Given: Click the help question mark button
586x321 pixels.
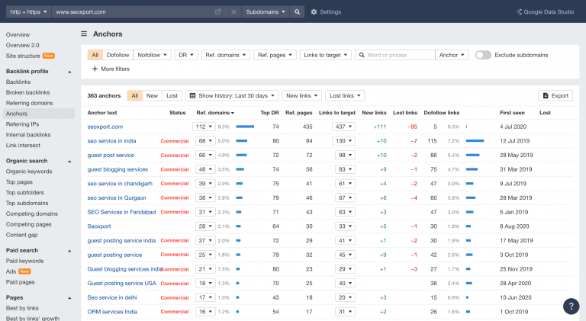Looking at the screenshot, I should pyautogui.click(x=571, y=307).
